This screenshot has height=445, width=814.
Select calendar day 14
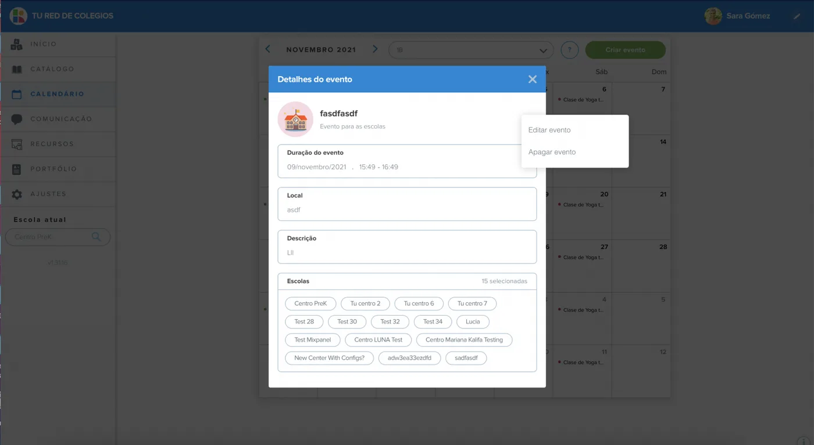[x=641, y=161]
